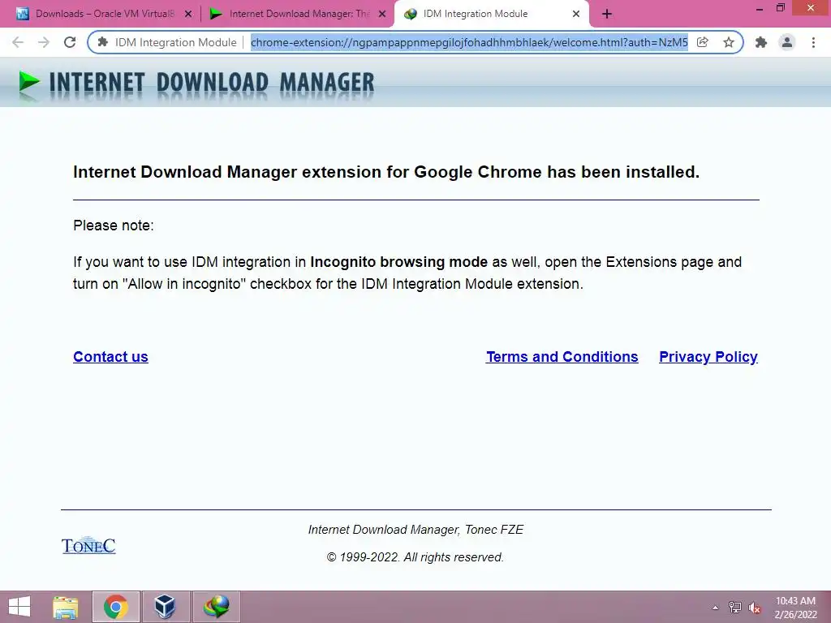
Task: Click the extension puzzle icon inside the address bar
Action: click(x=103, y=42)
